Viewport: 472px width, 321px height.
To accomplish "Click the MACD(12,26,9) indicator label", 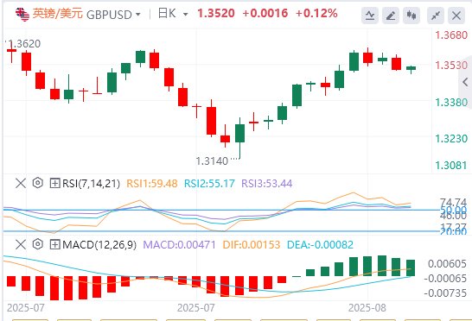I will tap(99, 245).
